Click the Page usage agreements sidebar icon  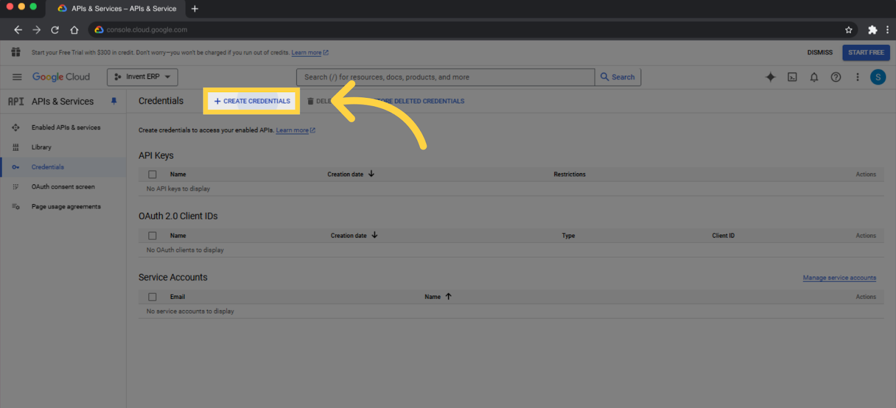(16, 207)
